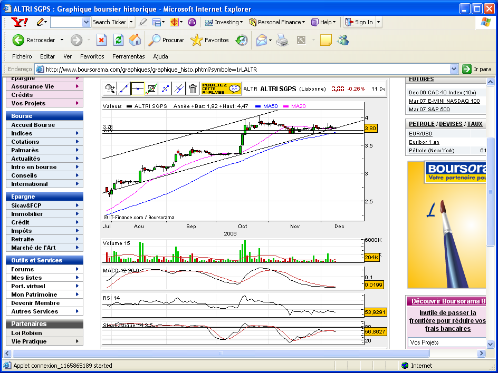Open the EUR/USD link
The image size is (498, 373).
[420, 133]
